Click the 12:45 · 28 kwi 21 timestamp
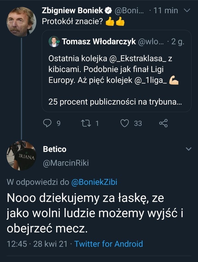The height and width of the screenshot is (262, 198). (x=37, y=244)
